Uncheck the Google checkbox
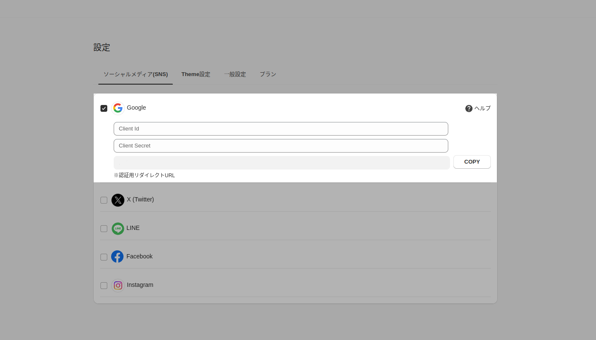 [104, 108]
